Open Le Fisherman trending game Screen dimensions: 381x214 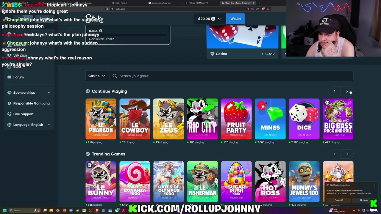[x=202, y=182]
